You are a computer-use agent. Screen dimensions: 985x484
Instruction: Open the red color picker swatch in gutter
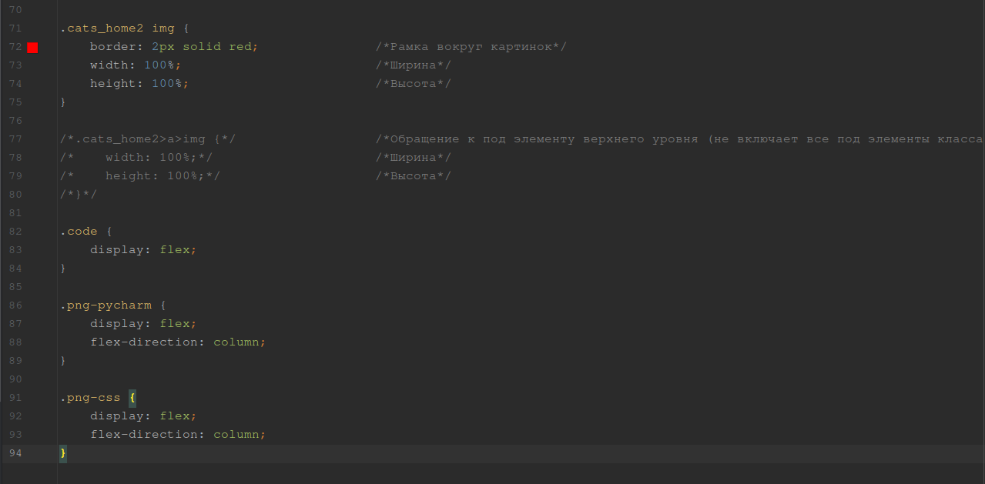32,48
